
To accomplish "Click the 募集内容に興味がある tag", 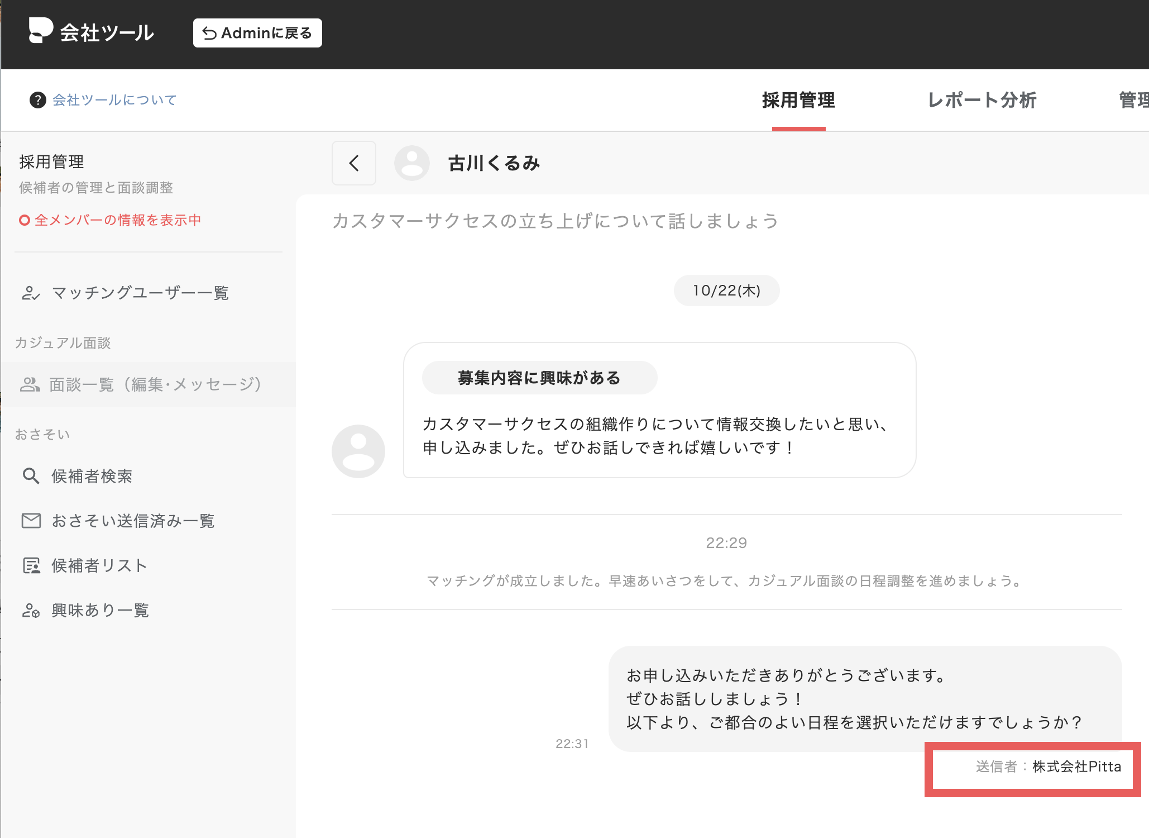I will tap(539, 378).
